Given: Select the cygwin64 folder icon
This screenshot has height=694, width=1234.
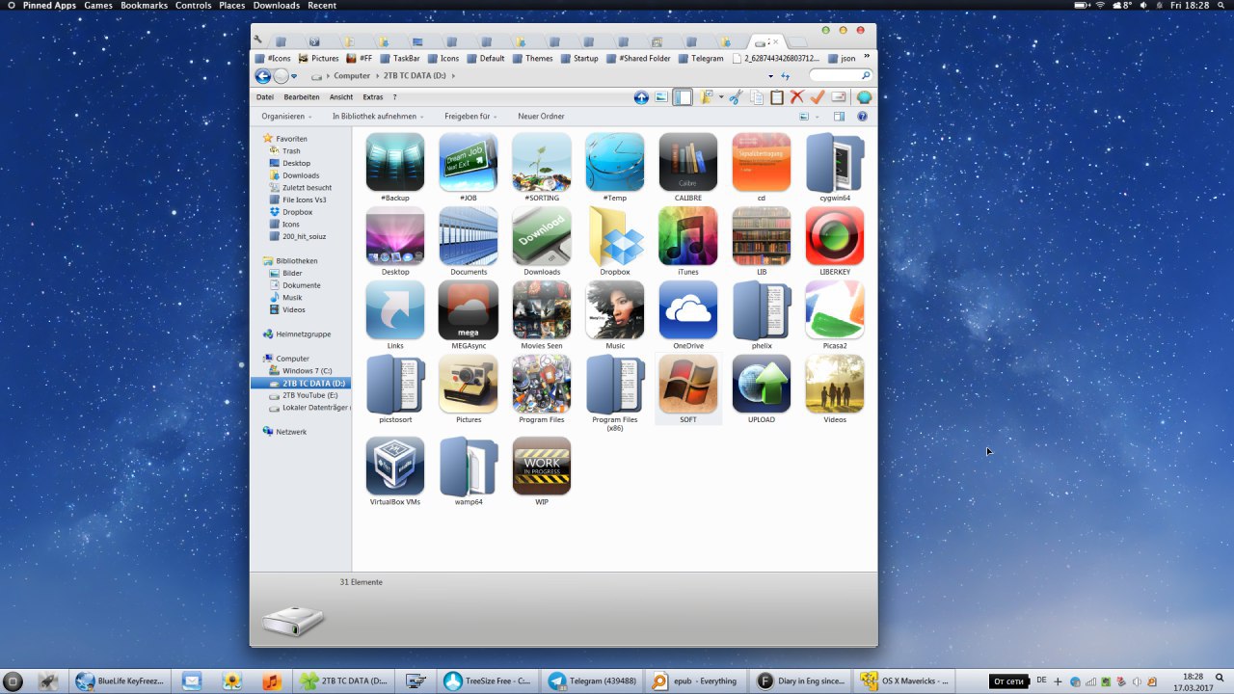Looking at the screenshot, I should (835, 162).
